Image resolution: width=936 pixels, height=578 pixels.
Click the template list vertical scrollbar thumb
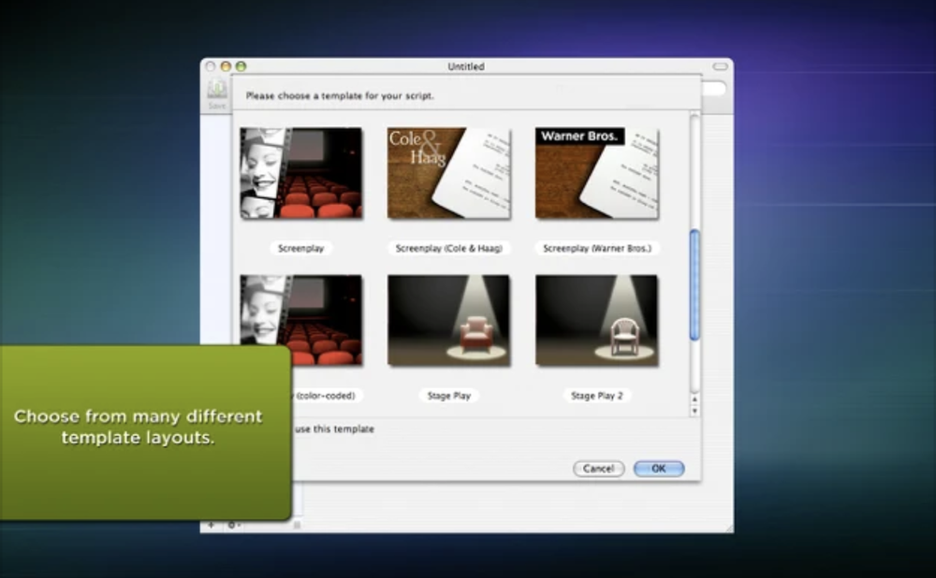[x=695, y=285]
